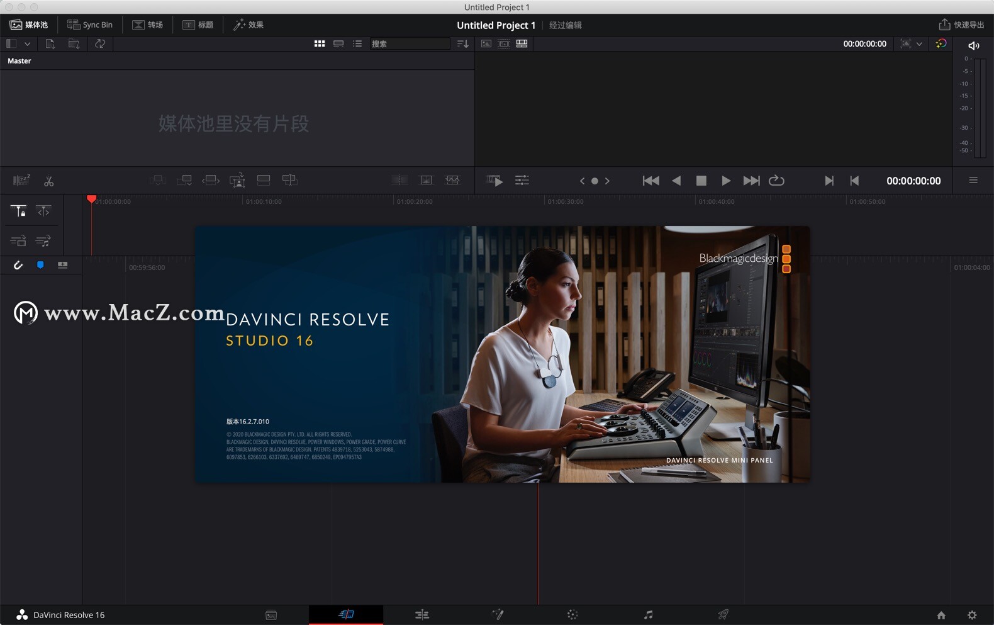Click the ripple overwrite icon

click(211, 180)
